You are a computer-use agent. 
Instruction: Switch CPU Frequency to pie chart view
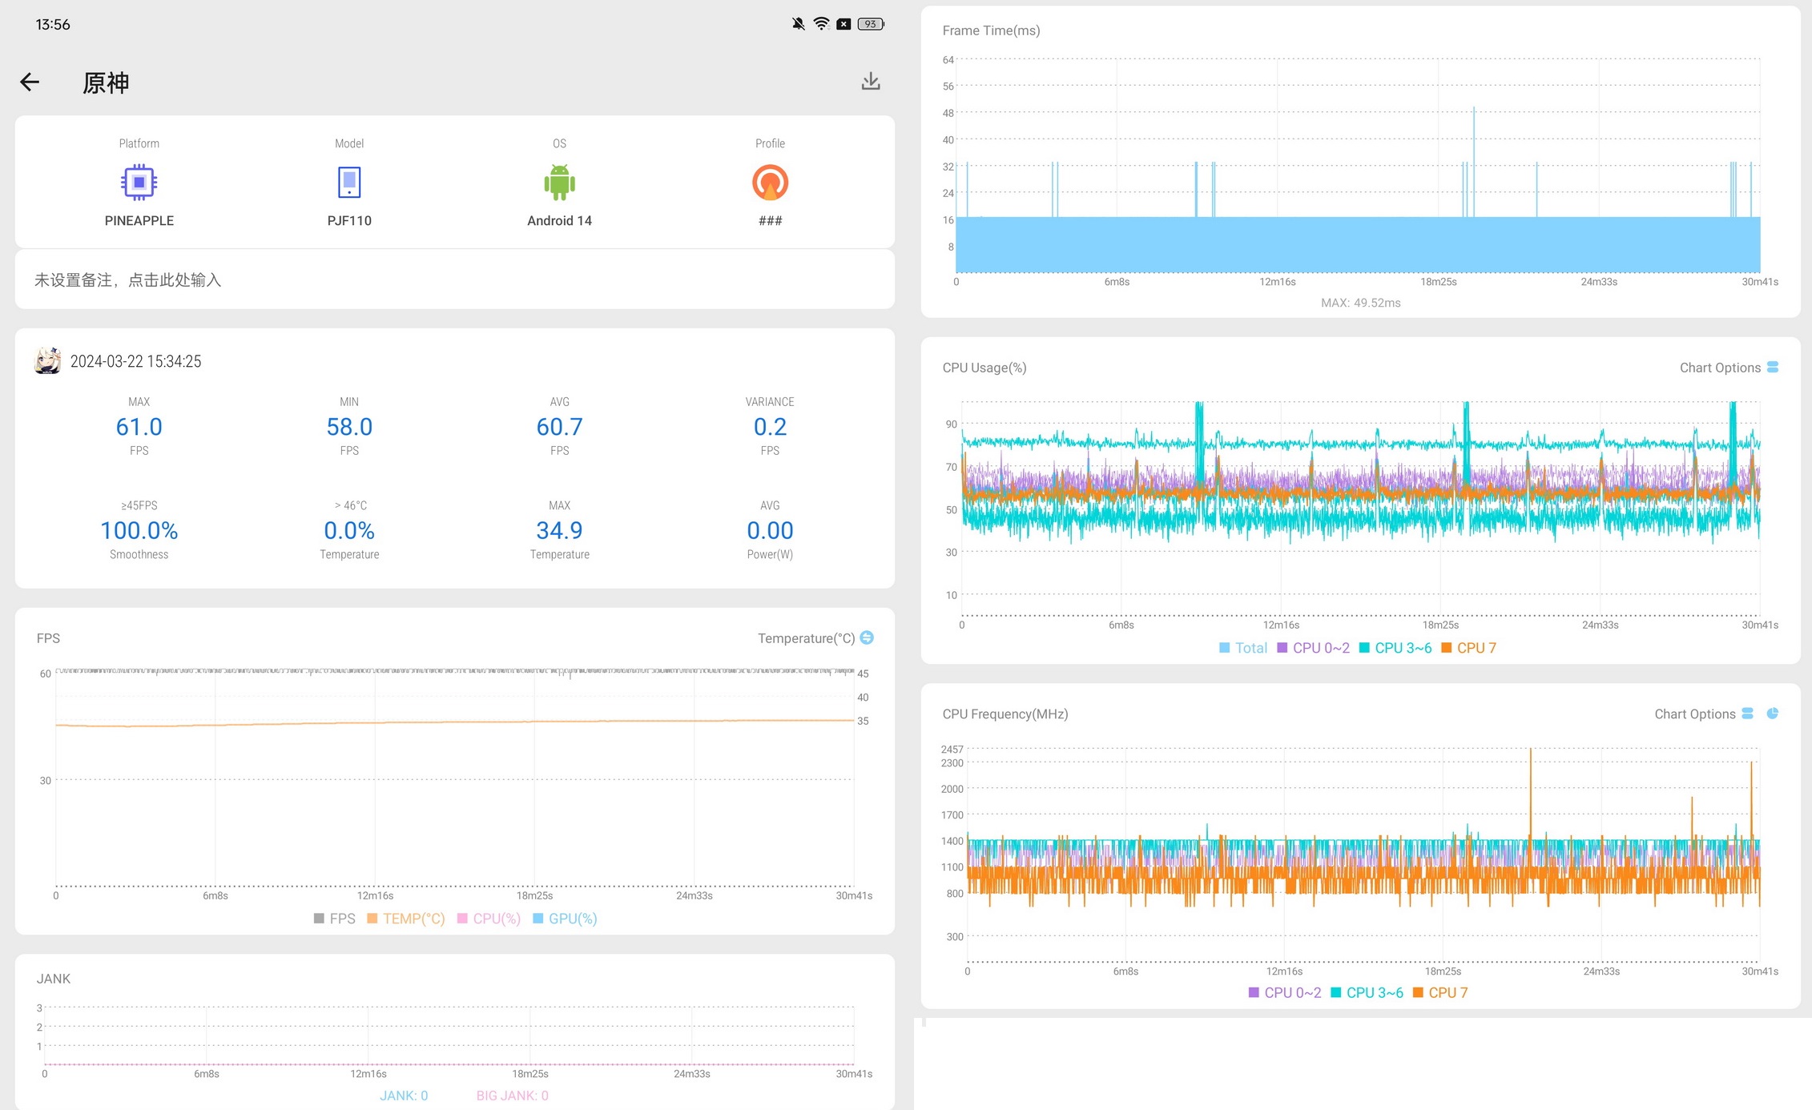(x=1773, y=713)
